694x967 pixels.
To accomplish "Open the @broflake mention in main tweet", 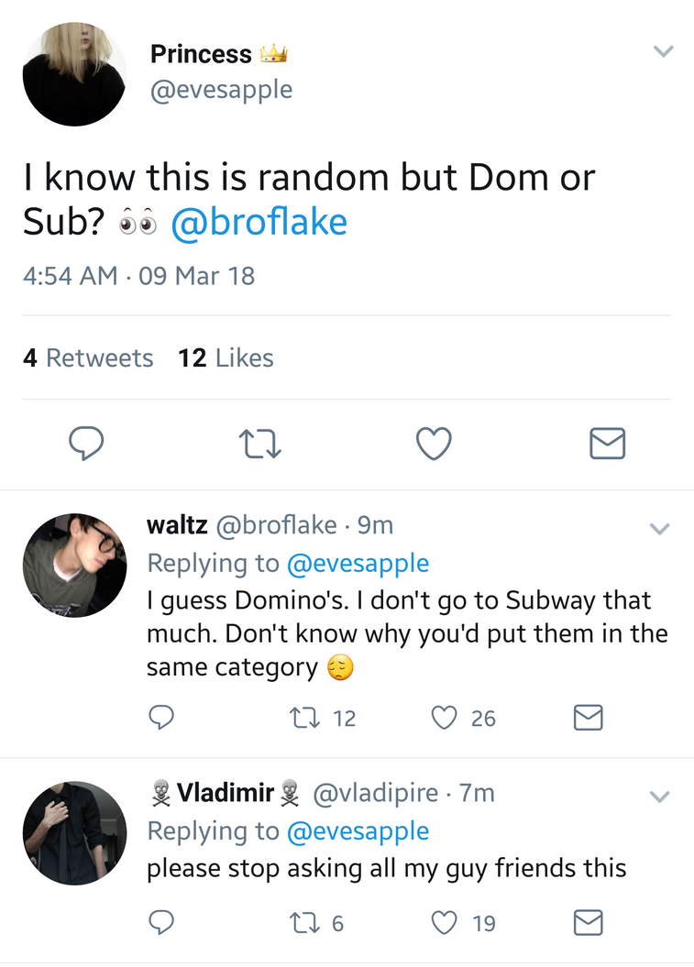I will [259, 222].
